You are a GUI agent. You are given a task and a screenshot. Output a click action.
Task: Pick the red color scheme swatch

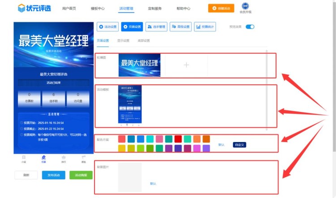tap(178, 139)
